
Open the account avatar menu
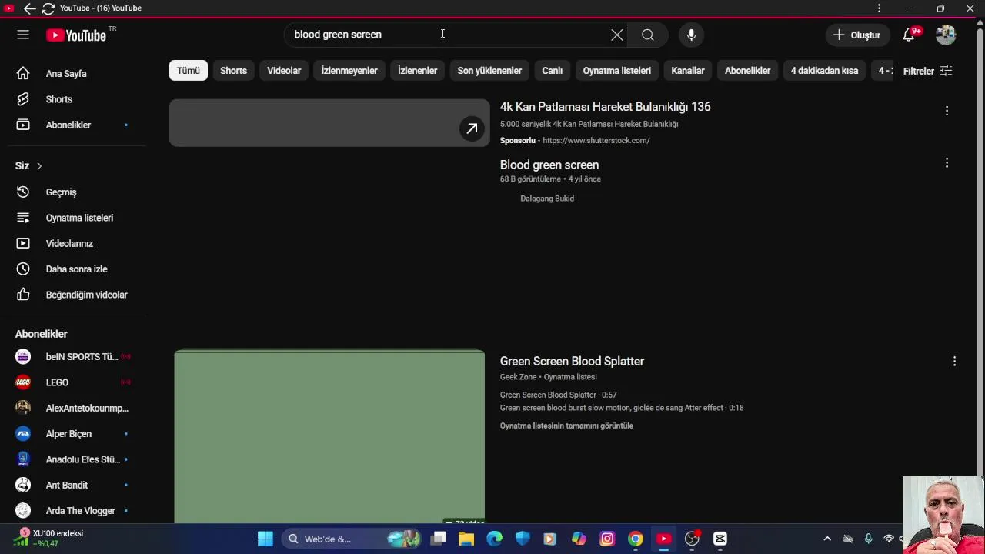946,35
